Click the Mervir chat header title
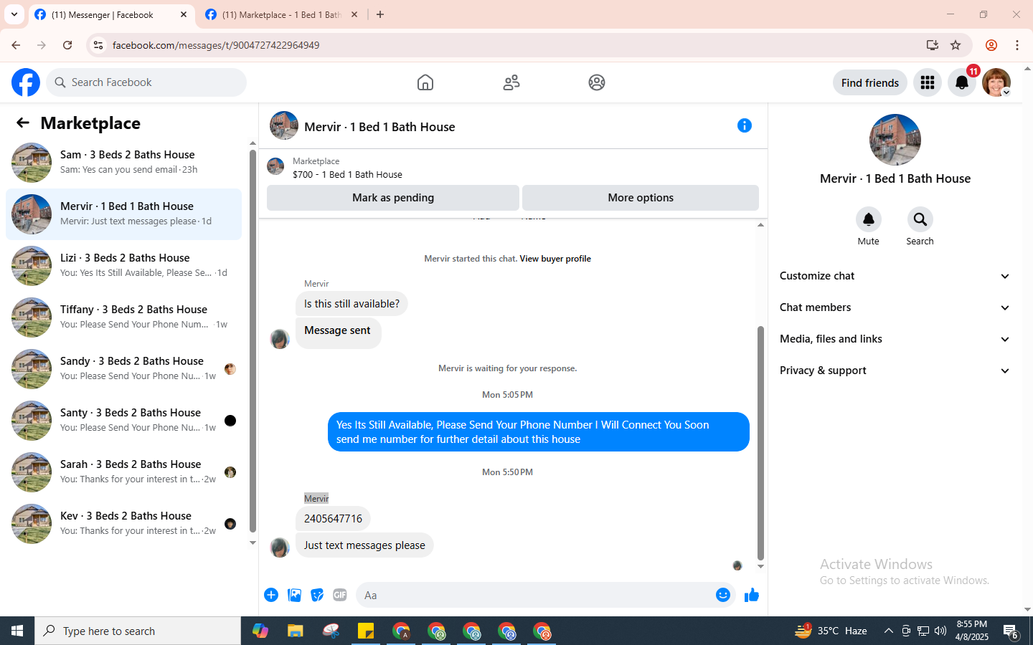This screenshot has width=1033, height=645. 379,127
